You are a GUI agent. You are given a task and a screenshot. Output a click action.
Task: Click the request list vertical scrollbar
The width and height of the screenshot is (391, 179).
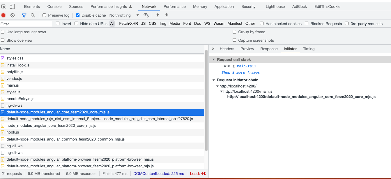[x=206, y=100]
